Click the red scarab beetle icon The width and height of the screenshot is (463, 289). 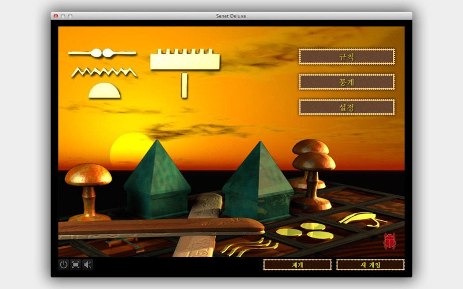[389, 241]
